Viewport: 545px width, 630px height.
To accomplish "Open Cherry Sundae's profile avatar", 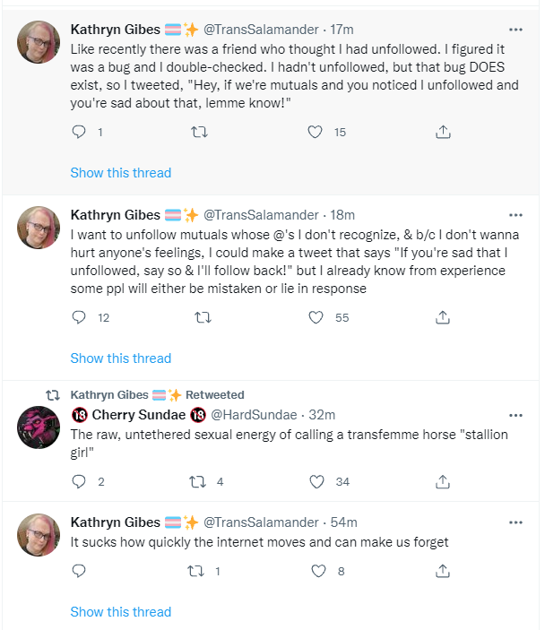I will [x=39, y=427].
